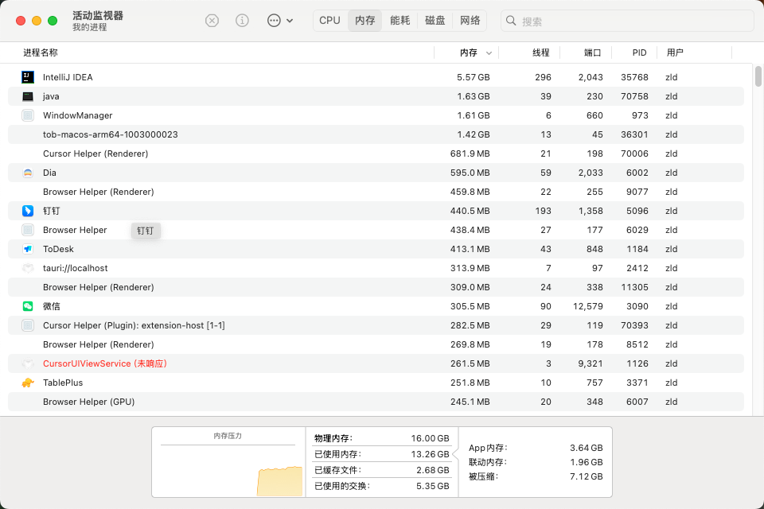This screenshot has height=509, width=764.
Task: Select the green 微信 icon
Action: [28, 306]
